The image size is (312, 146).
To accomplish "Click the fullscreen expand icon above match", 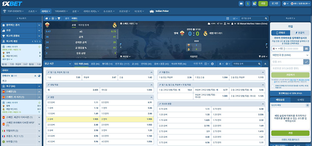I will 228,18.
